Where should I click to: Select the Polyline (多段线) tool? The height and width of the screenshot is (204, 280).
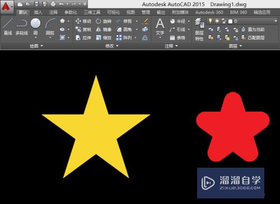tap(22, 26)
